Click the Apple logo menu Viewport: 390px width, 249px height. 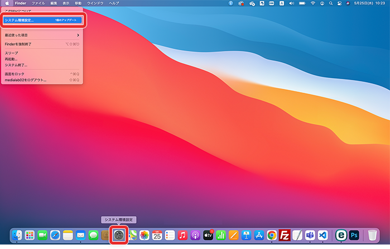[x=7, y=3]
